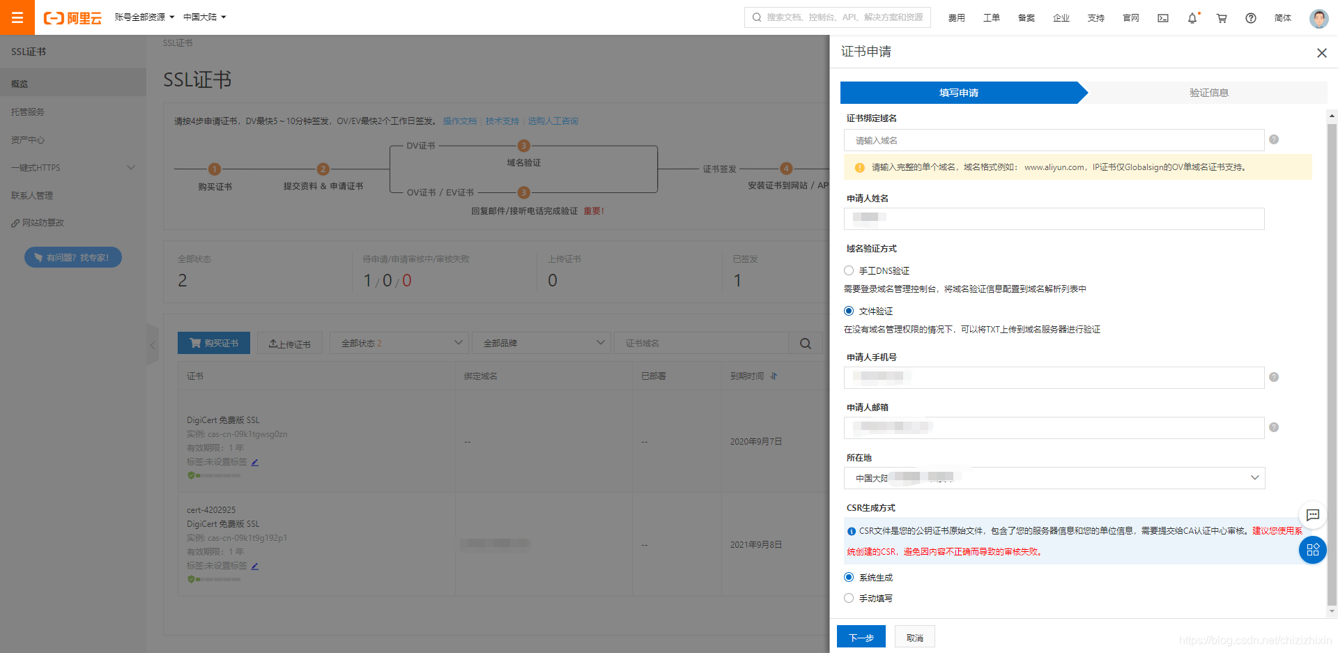Click search icon beside 证书域名 field

(806, 344)
